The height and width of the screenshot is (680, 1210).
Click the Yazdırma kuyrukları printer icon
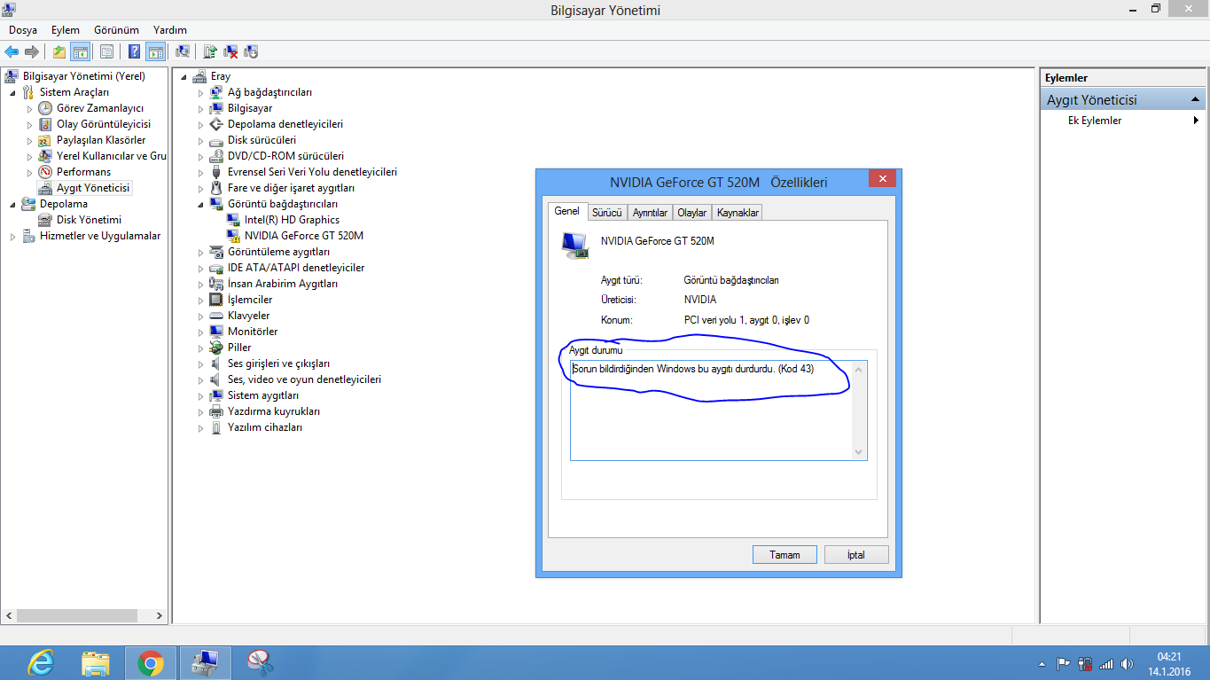[x=216, y=411]
